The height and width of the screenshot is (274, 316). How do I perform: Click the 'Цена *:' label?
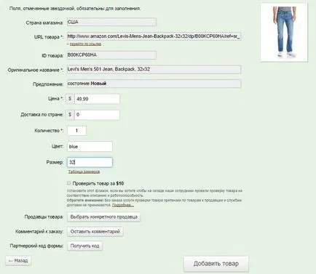(55, 99)
